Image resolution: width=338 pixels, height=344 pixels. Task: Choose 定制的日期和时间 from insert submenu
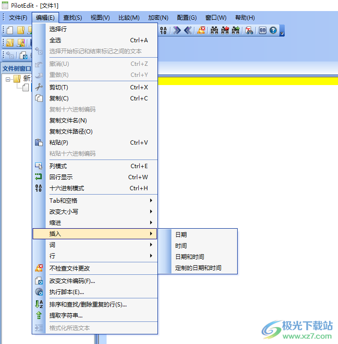[197, 268]
